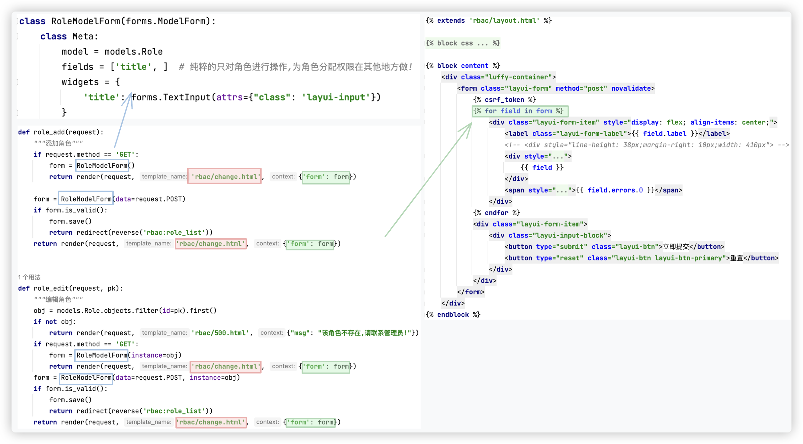Collapse the class Meta fold marker
Image resolution: width=803 pixels, height=444 pixels.
click(x=18, y=37)
